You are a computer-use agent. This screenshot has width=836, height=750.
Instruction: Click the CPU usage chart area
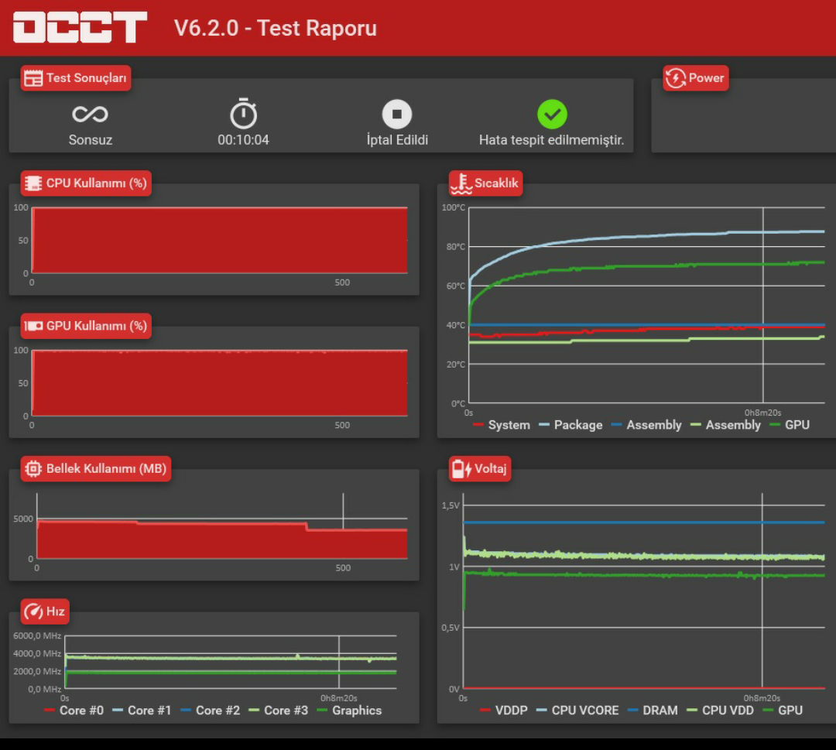(x=220, y=241)
